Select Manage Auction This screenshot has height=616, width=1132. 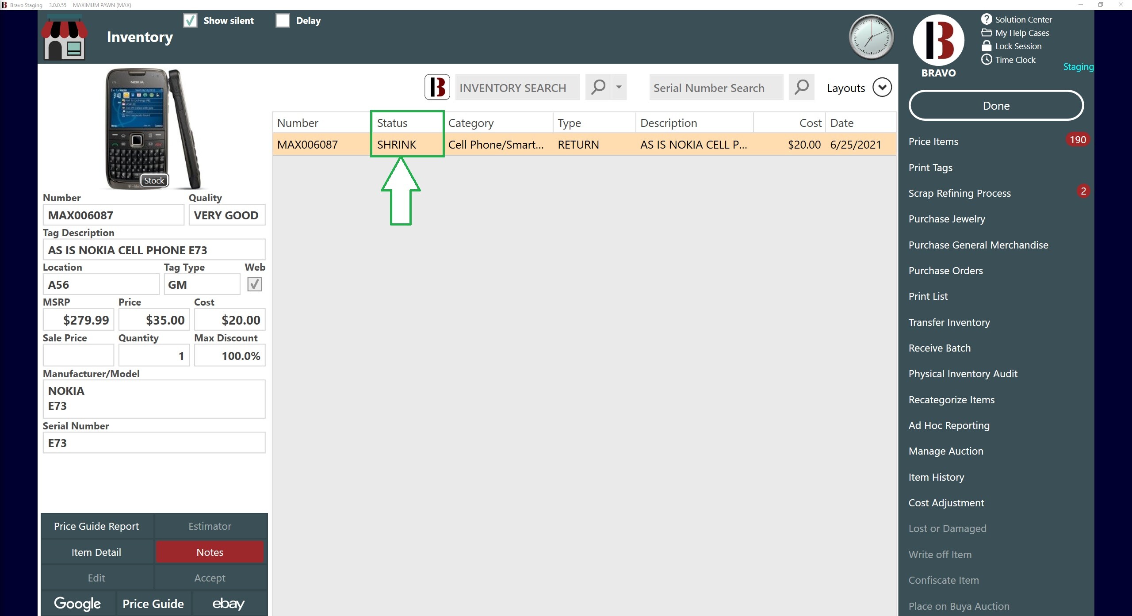click(946, 451)
